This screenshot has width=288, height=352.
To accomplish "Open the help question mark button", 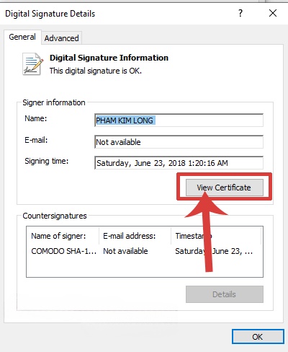I will (240, 13).
